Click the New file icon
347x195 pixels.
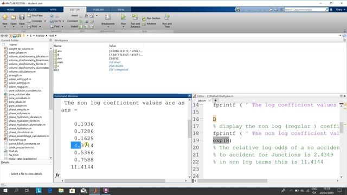pos(5,17)
